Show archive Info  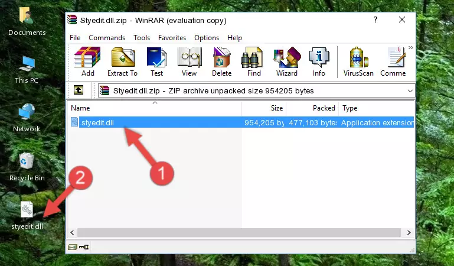click(319, 61)
